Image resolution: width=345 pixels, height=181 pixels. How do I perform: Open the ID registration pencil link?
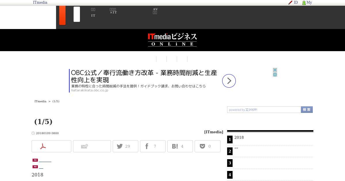click(x=293, y=3)
